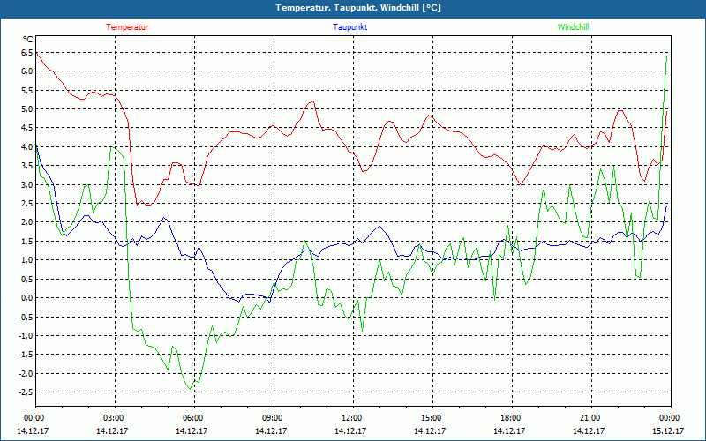The image size is (706, 441).
Task: Click the blue Taupunkt legend label
Action: click(x=350, y=27)
